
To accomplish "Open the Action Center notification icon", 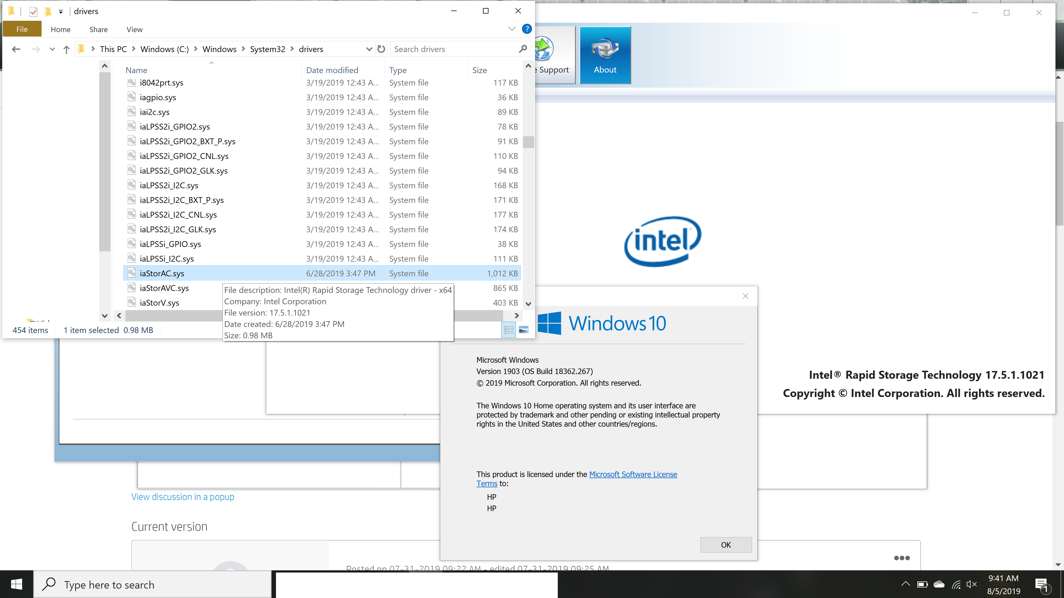I will tap(1041, 584).
